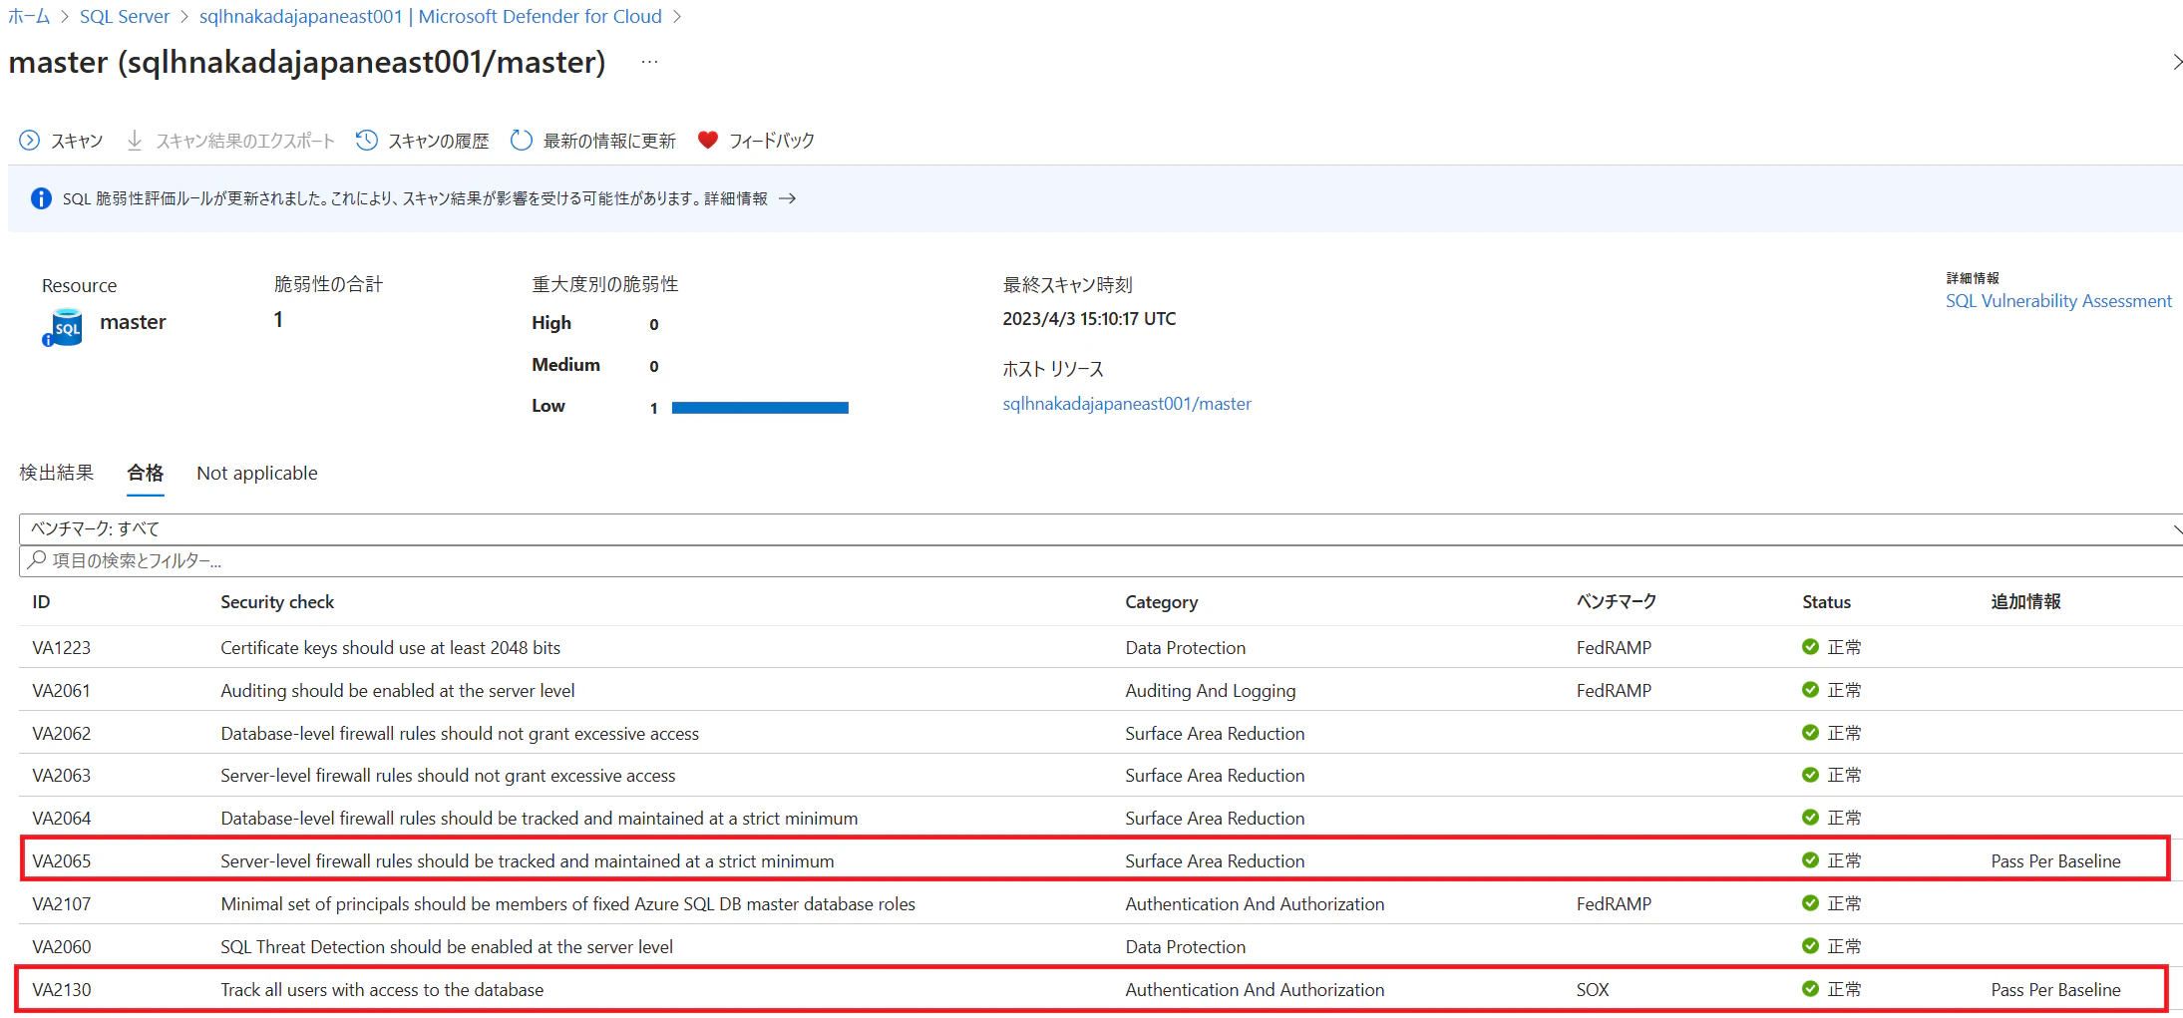The image size is (2183, 1018).
Task: Focus the 項目の検索とフィルター search field
Action: tap(1101, 561)
